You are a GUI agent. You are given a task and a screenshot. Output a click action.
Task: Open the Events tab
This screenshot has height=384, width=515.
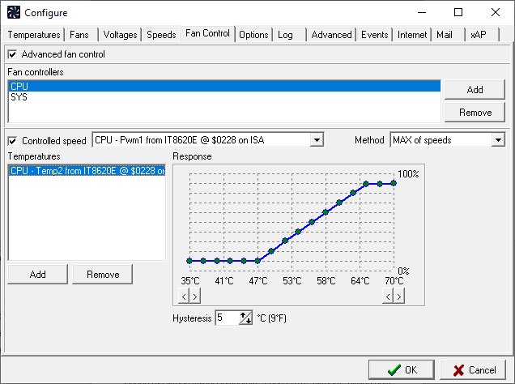tap(374, 35)
